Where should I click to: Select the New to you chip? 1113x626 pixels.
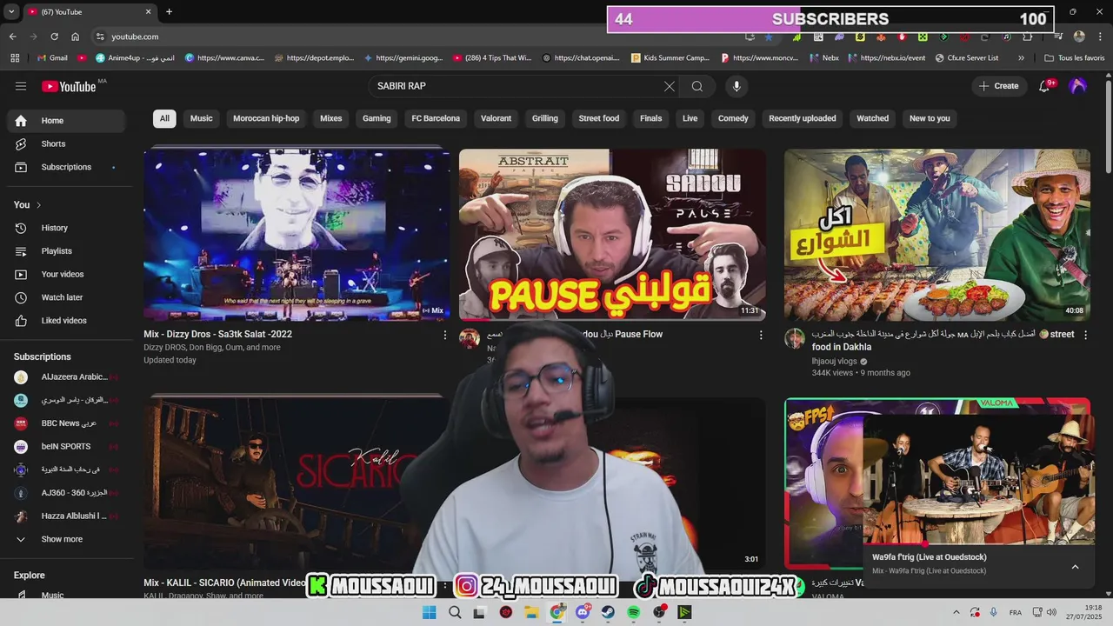click(x=930, y=118)
